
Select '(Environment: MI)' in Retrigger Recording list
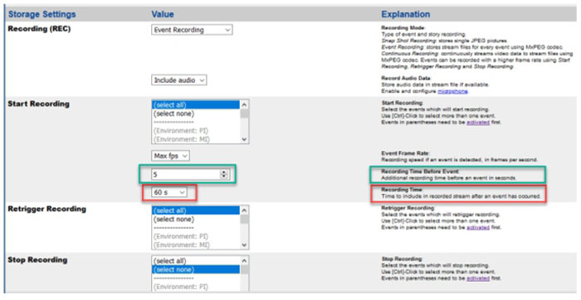(196, 244)
